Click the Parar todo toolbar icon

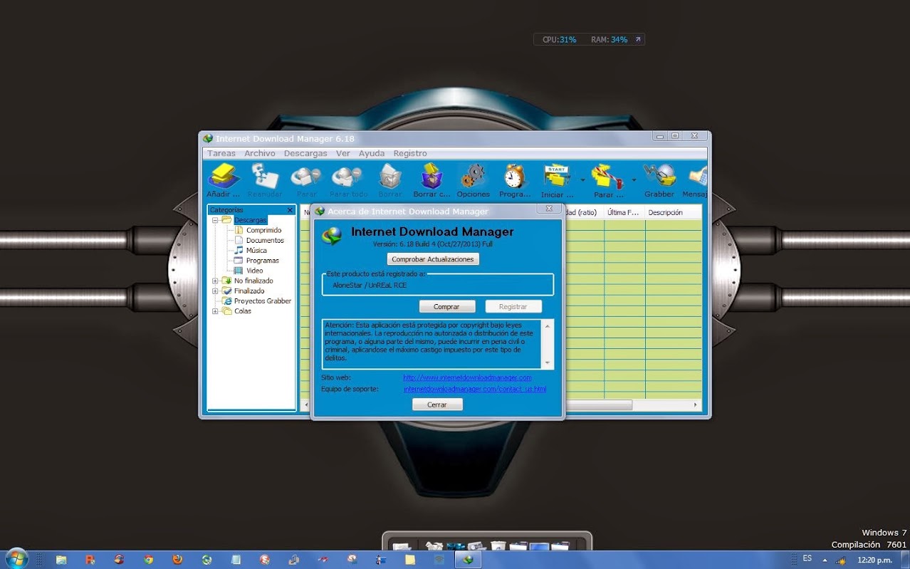tap(348, 177)
